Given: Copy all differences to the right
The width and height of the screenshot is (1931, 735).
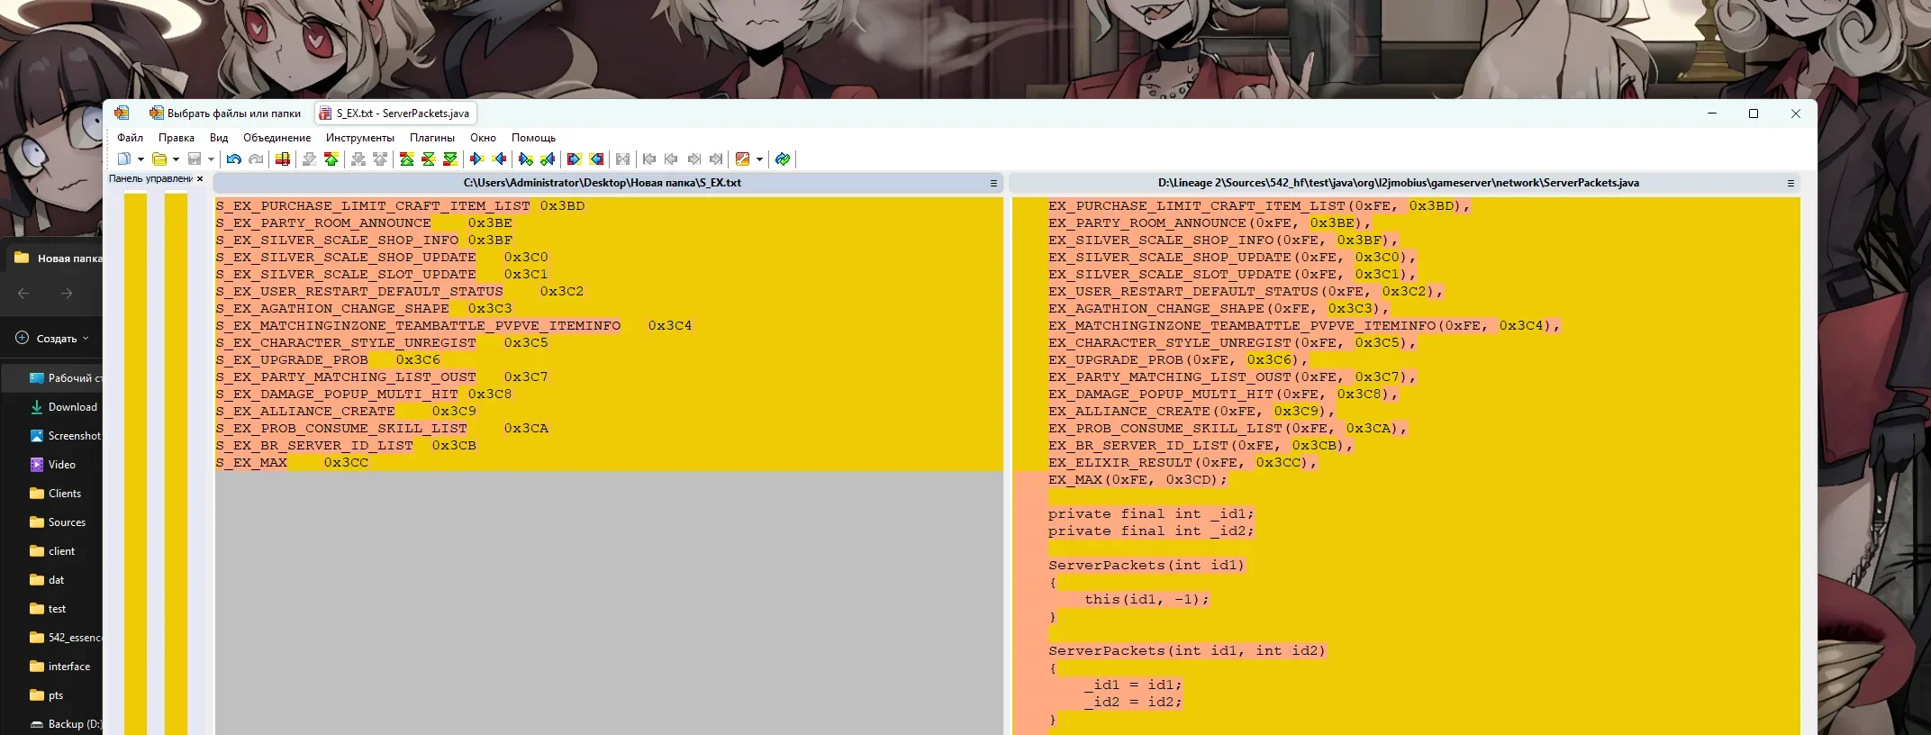Looking at the screenshot, I should coord(574,159).
